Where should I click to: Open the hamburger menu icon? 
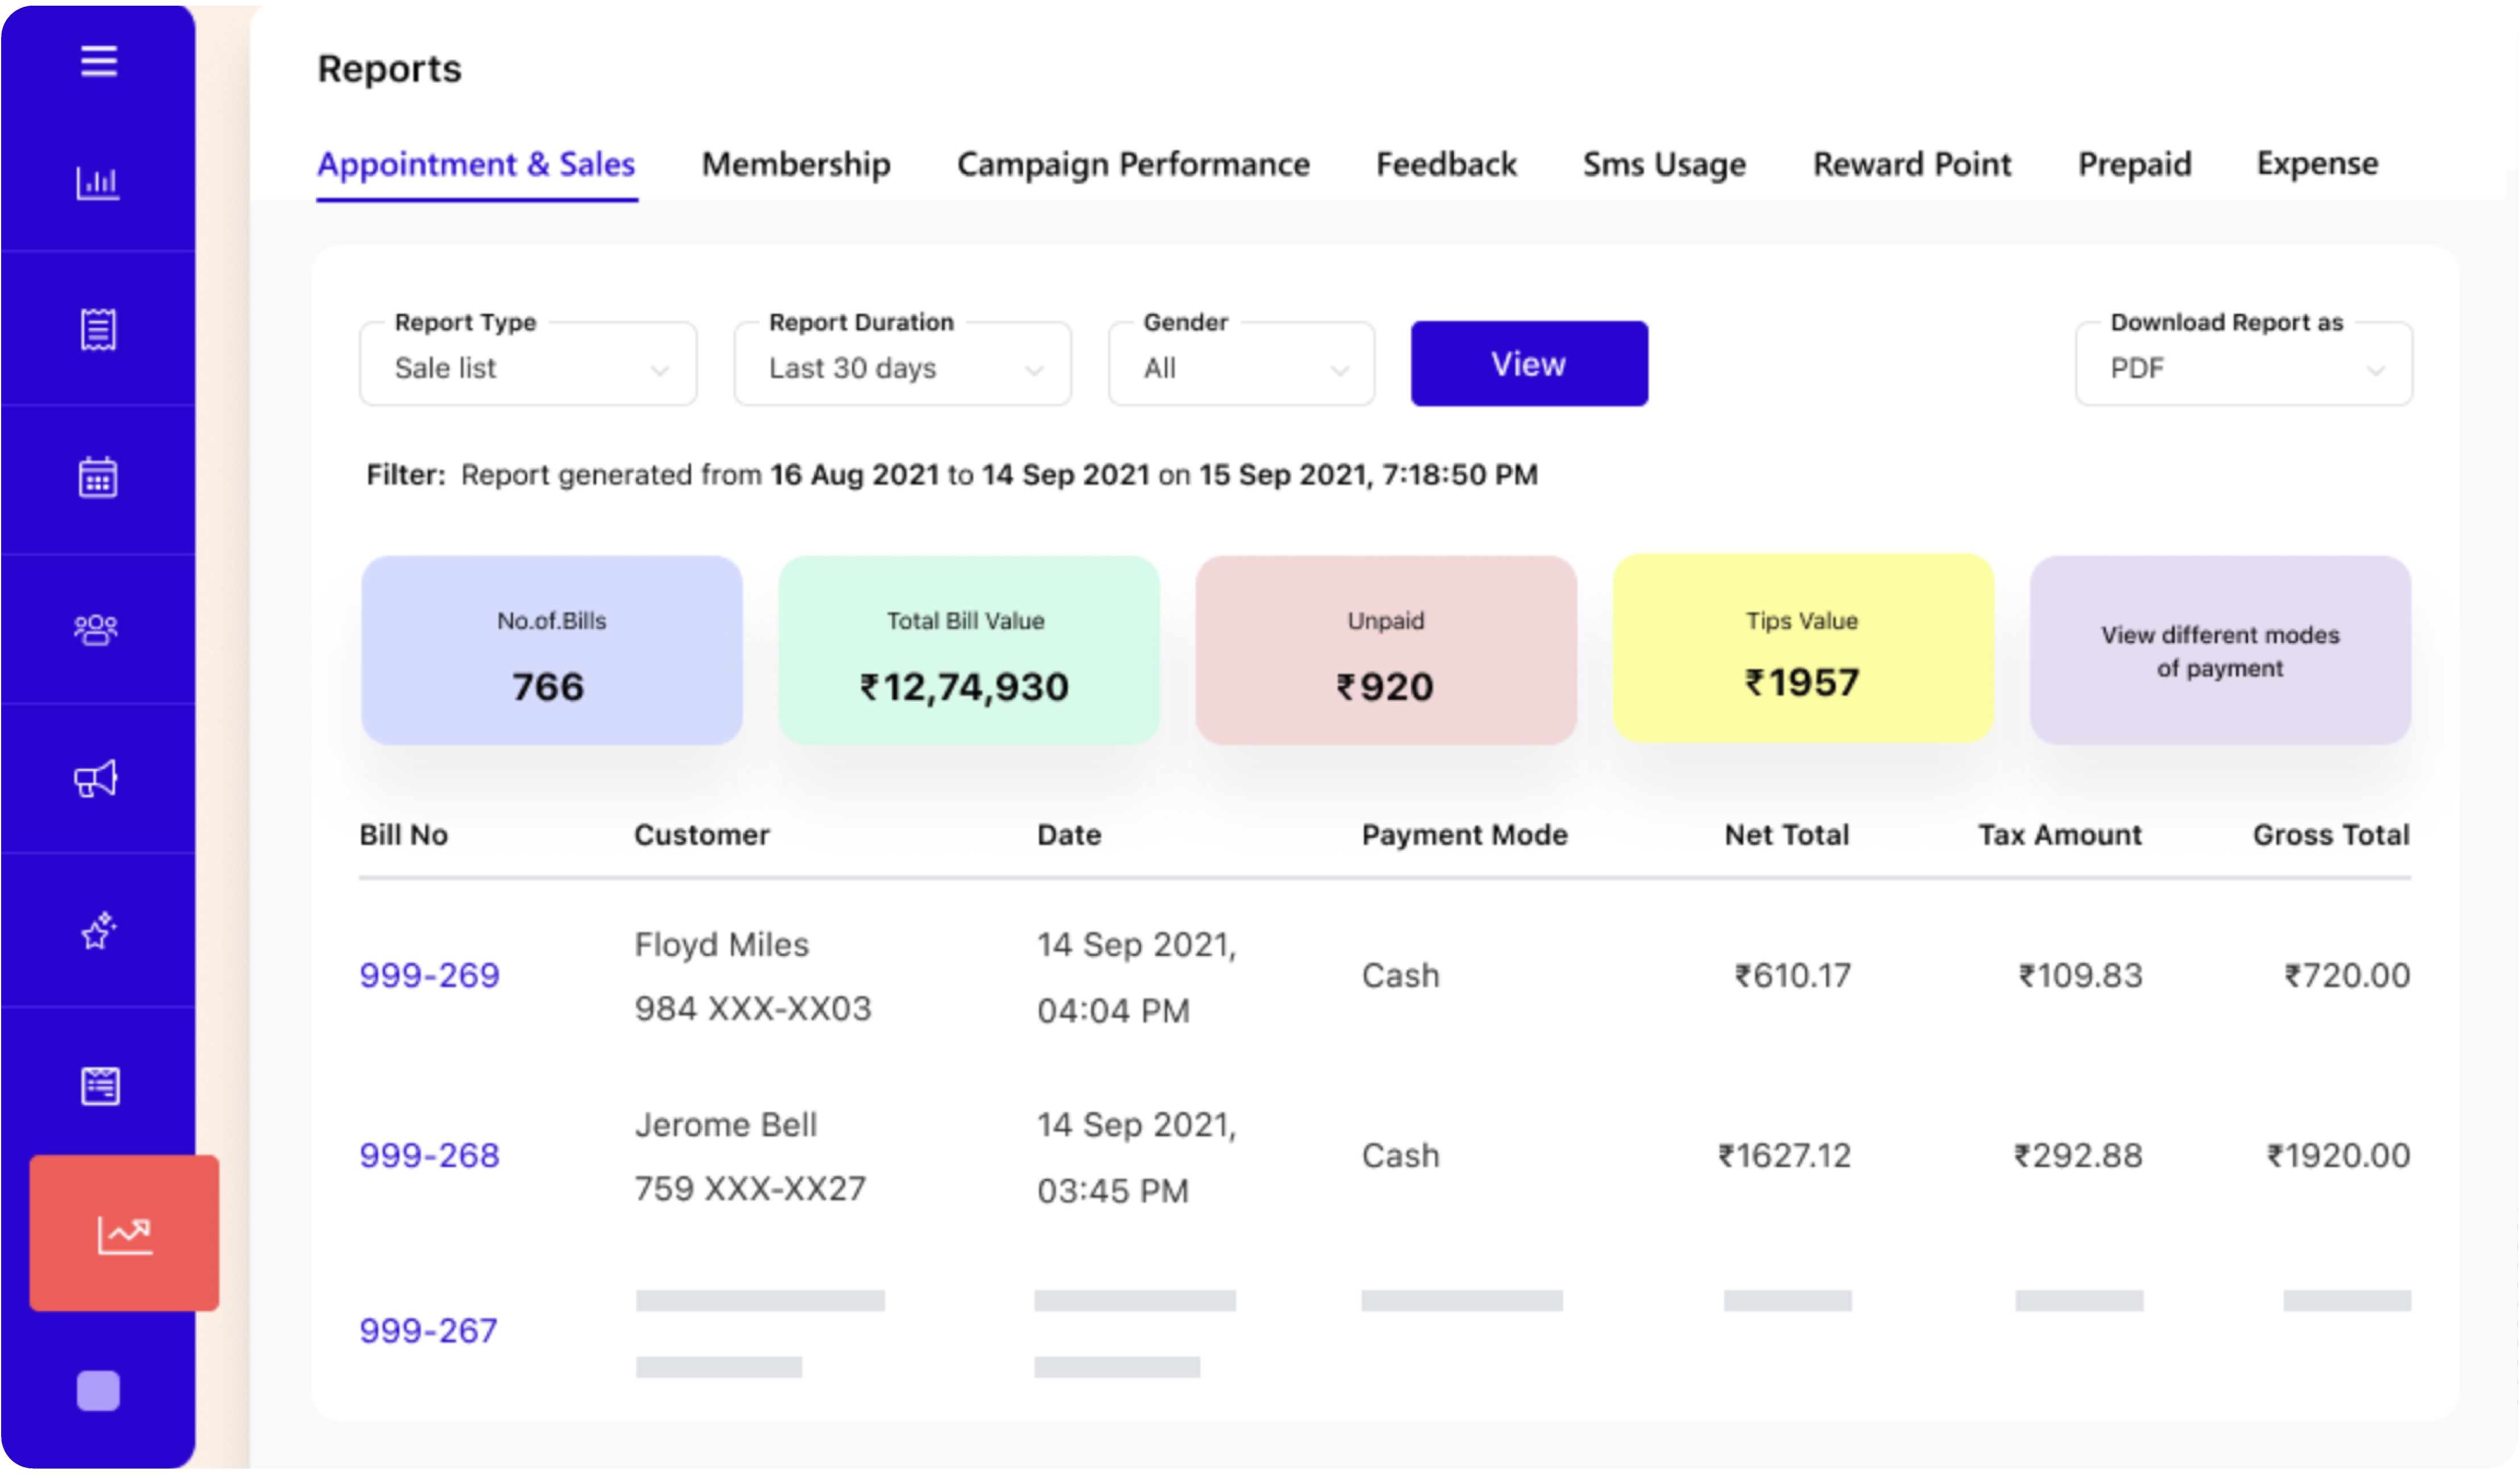(x=98, y=61)
